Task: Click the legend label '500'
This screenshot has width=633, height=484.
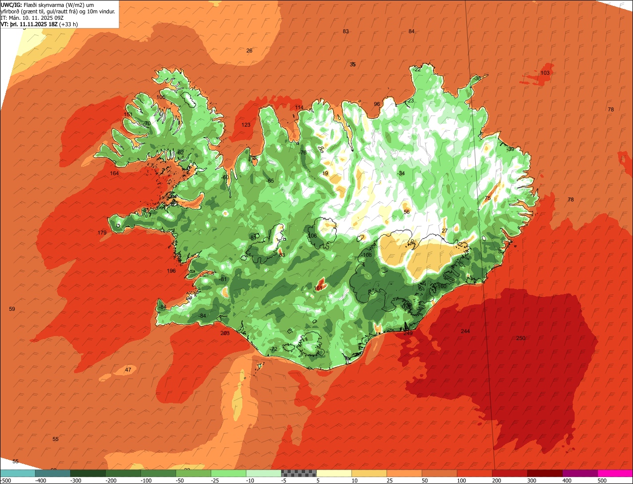Action: (602, 481)
